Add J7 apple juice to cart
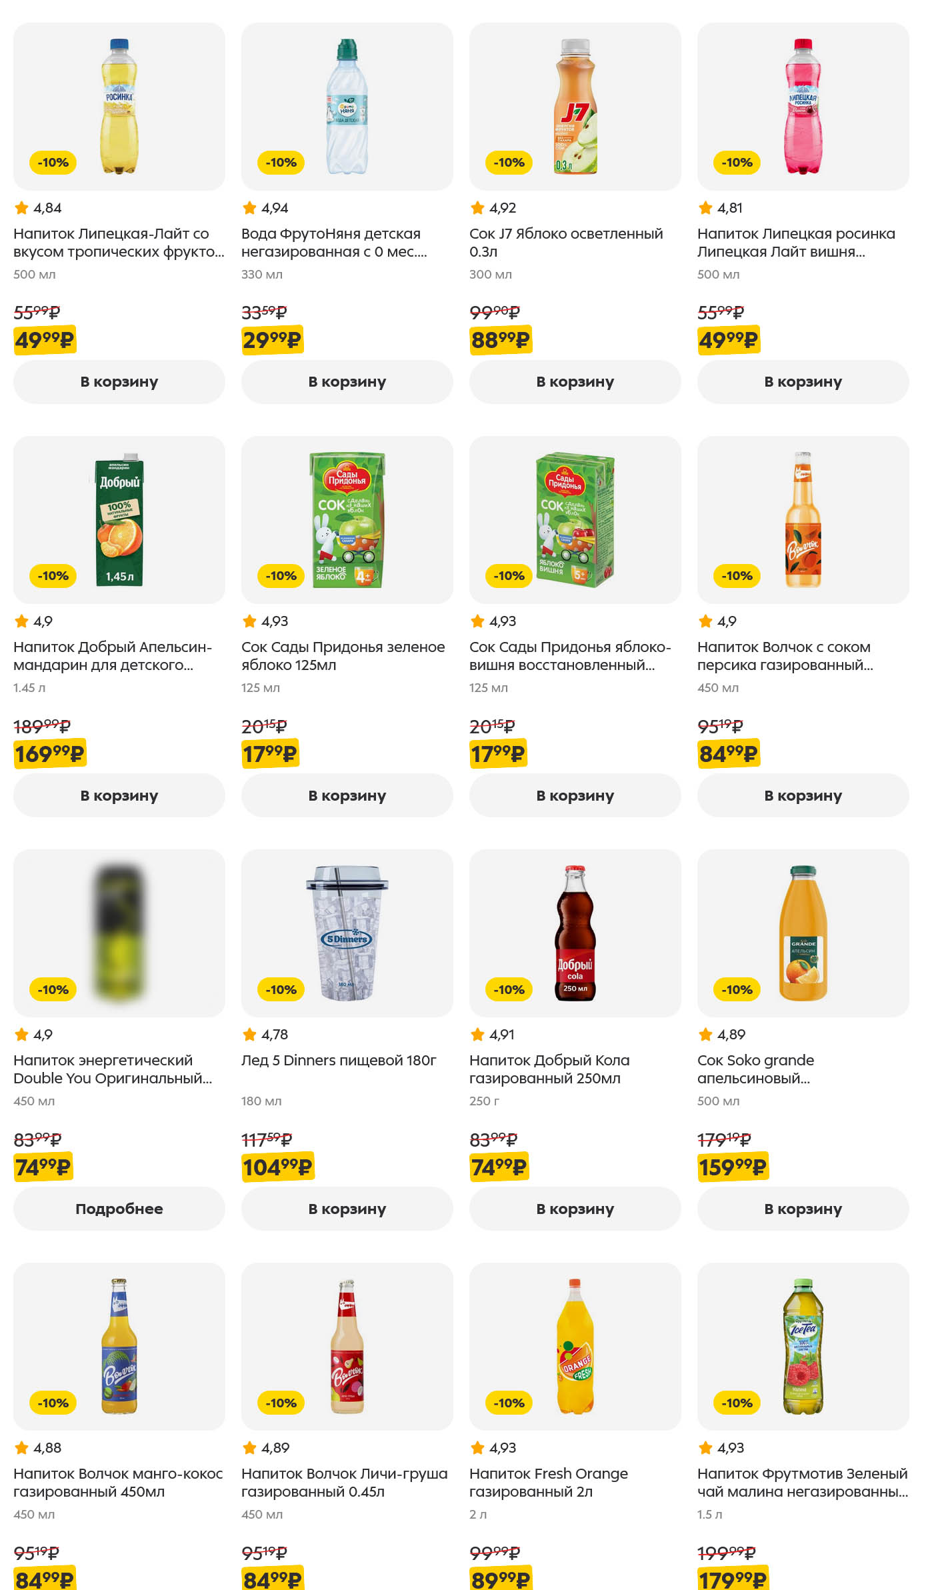Screen dimensions: 926x1590 [x=575, y=382]
